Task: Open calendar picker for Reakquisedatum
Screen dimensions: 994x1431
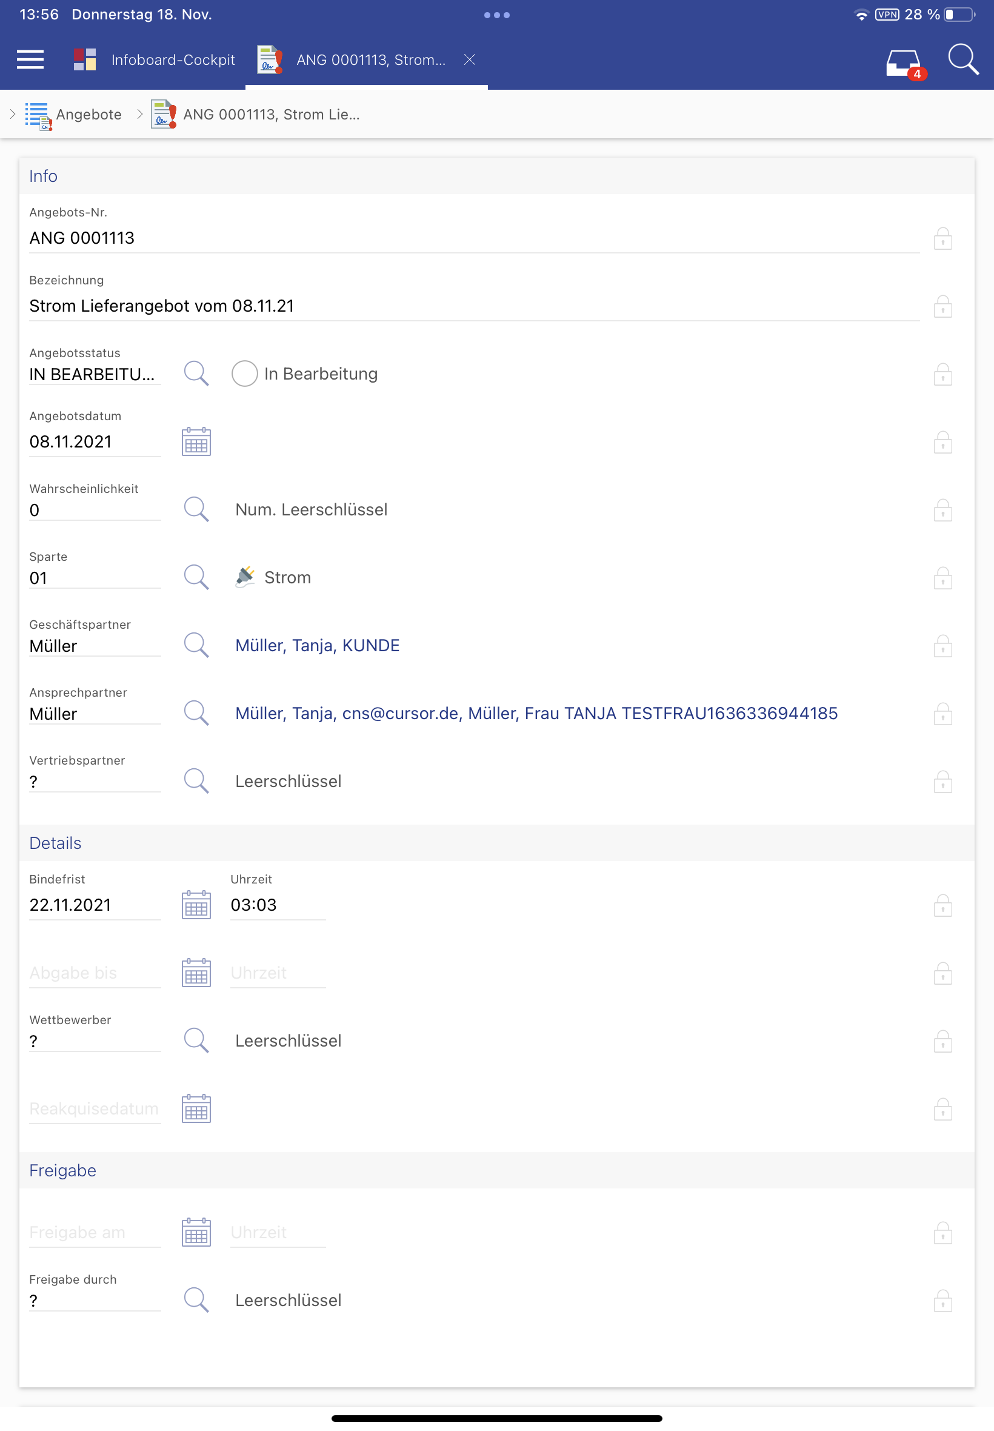Action: (196, 1109)
